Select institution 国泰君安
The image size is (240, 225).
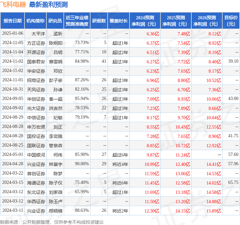[36, 62]
